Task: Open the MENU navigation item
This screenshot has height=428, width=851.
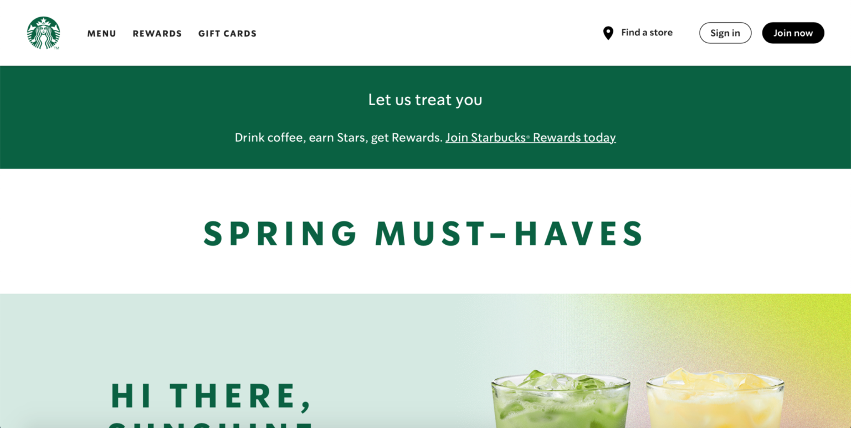Action: [x=102, y=34]
